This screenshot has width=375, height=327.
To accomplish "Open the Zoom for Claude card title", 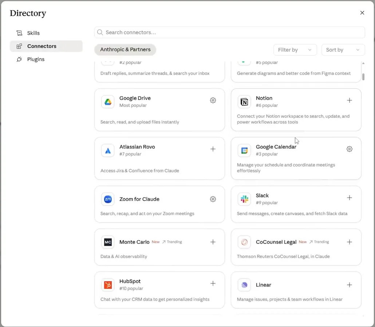I will (x=139, y=199).
